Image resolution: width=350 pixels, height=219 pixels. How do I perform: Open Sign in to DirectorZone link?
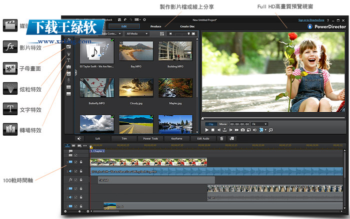[311, 20]
